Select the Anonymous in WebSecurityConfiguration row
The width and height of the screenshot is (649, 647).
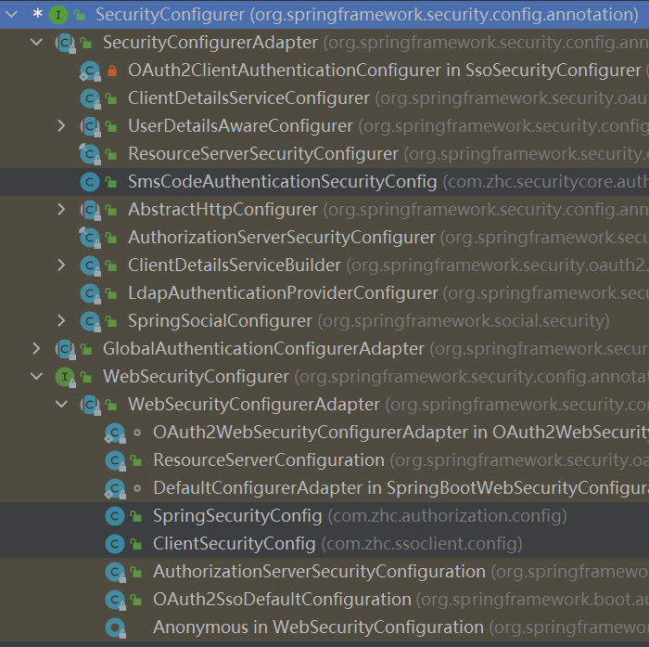[x=324, y=628]
